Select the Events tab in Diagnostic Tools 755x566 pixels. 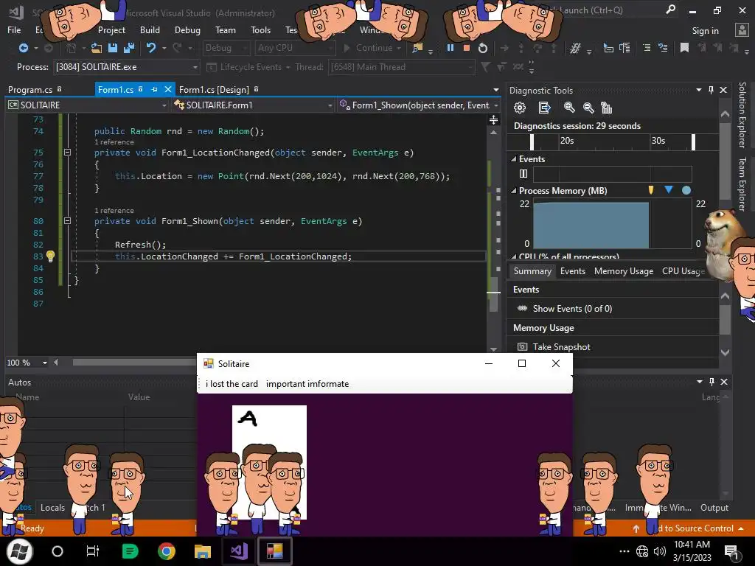coord(572,271)
